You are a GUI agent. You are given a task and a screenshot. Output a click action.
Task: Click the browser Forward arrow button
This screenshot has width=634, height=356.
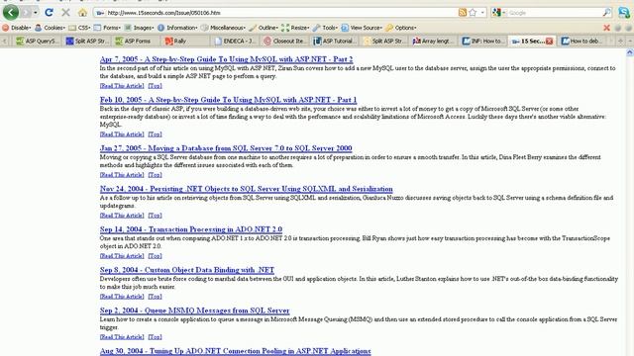point(27,13)
